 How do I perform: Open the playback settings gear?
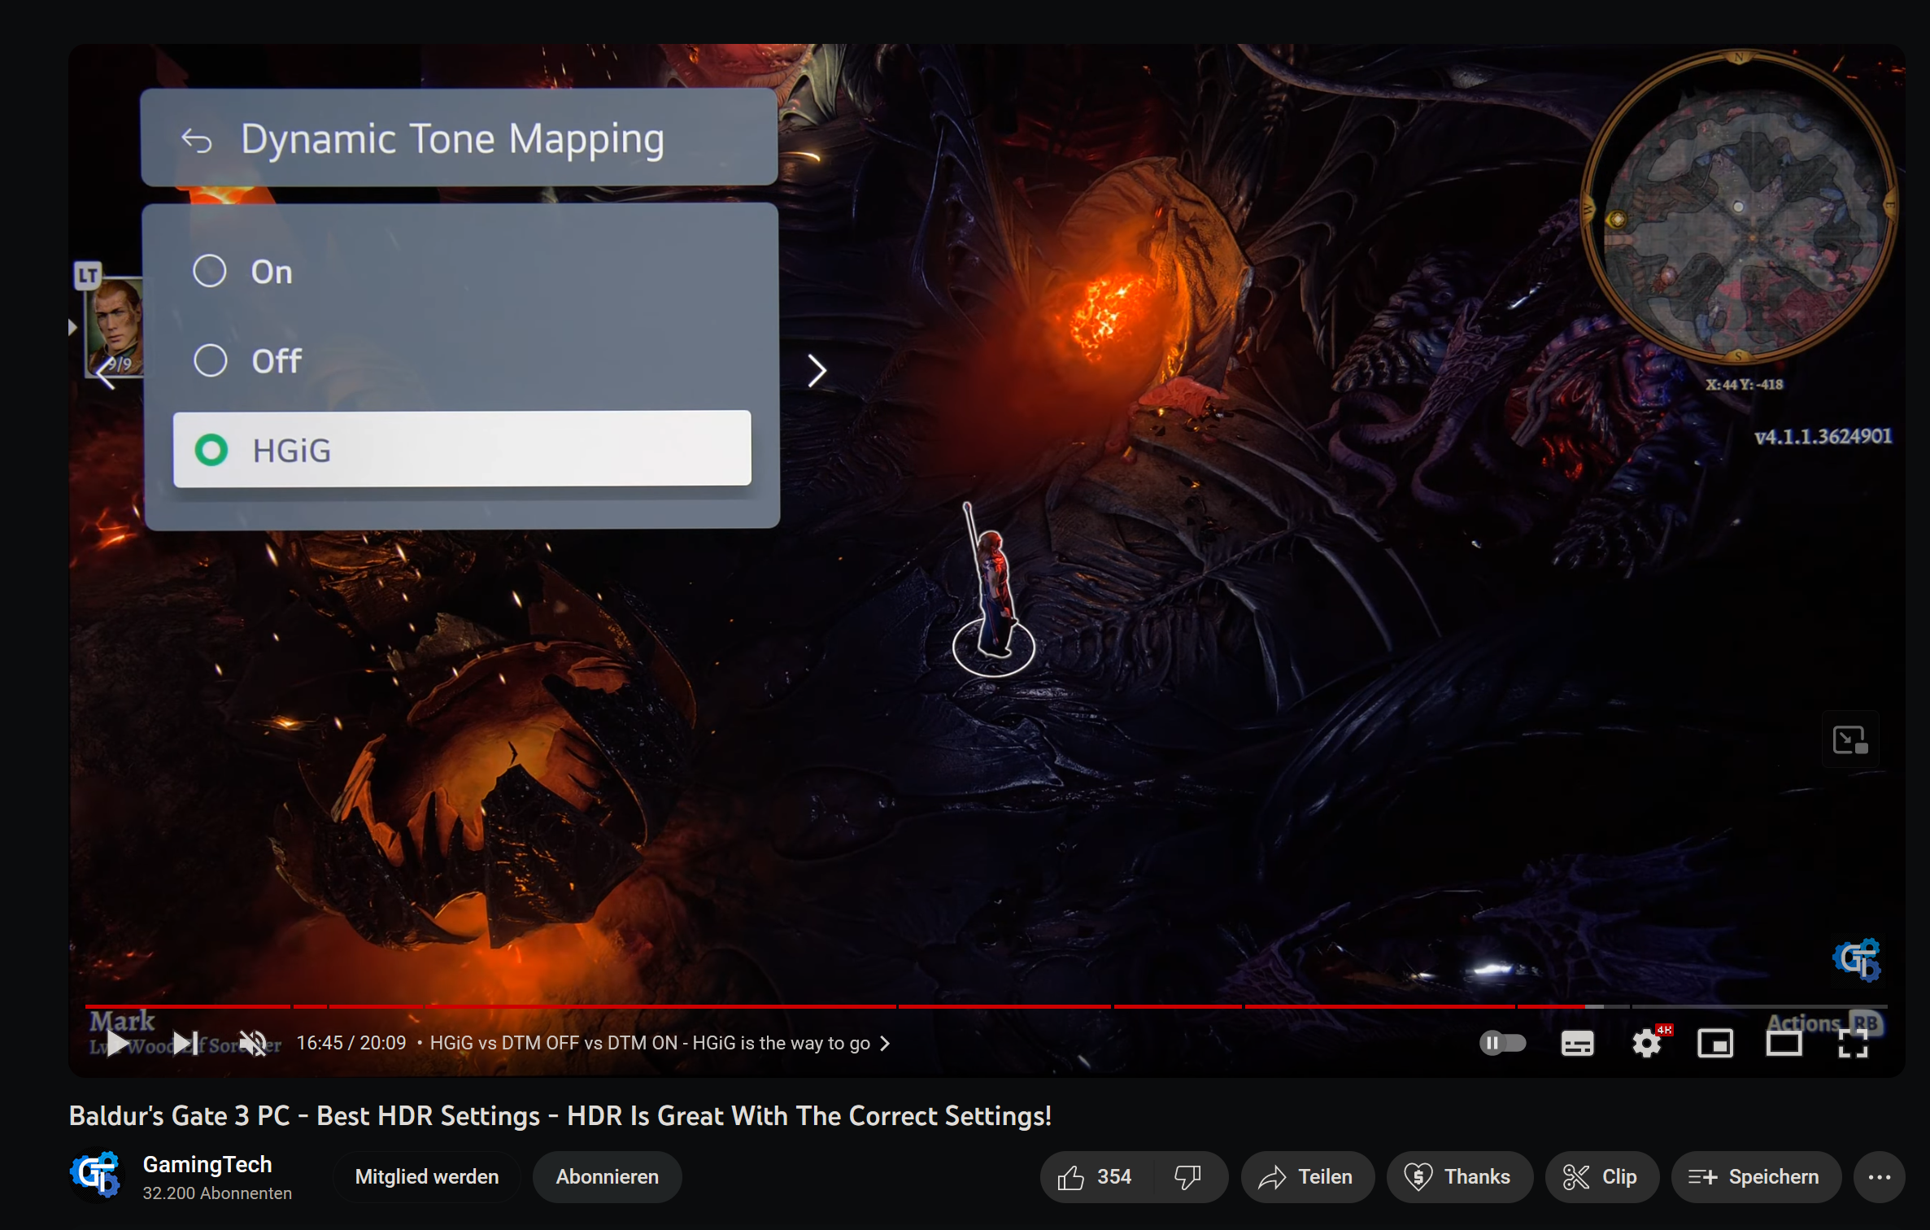pyautogui.click(x=1648, y=1043)
